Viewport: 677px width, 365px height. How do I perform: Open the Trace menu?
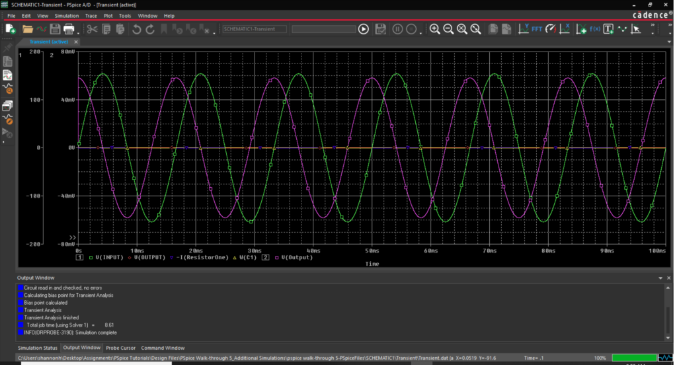(x=91, y=16)
